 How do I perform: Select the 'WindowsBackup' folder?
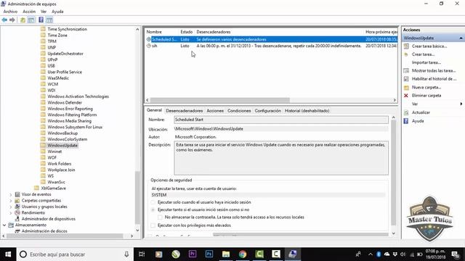click(62, 133)
